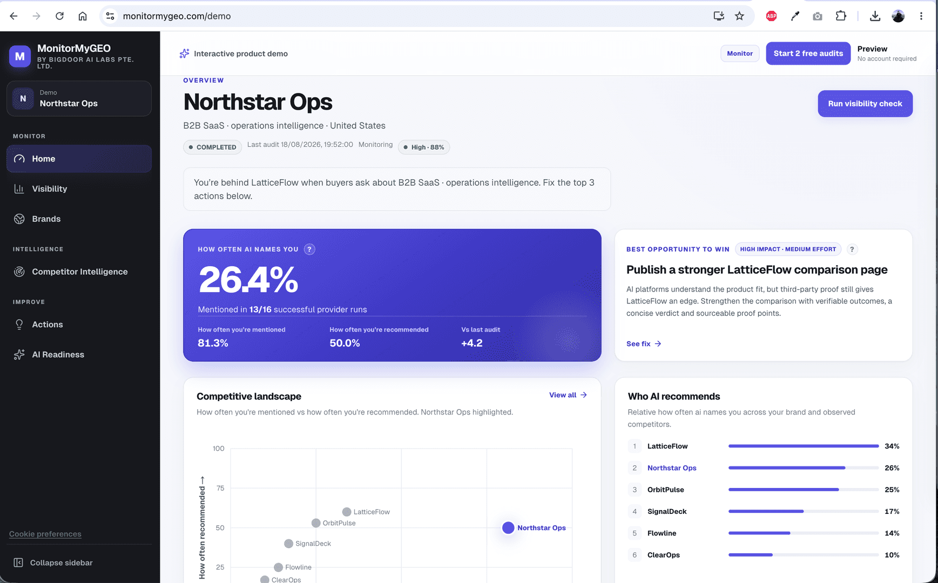Click Northstar Ops name in recommends list
The height and width of the screenshot is (583, 938).
click(x=672, y=468)
